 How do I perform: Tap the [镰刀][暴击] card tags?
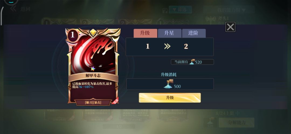click(x=93, y=103)
